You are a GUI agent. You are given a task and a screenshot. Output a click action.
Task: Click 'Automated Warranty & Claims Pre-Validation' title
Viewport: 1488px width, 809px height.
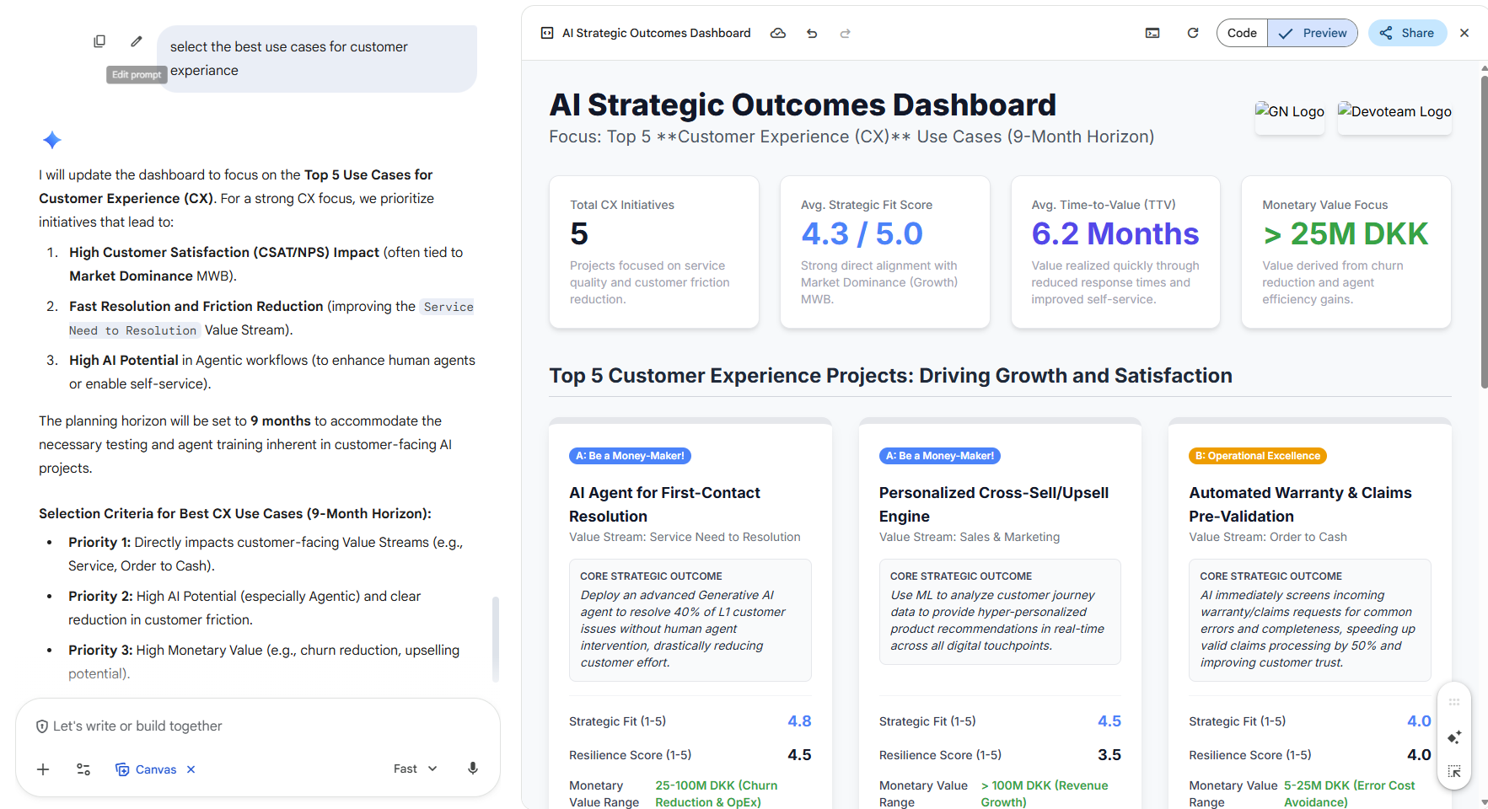tap(1300, 505)
